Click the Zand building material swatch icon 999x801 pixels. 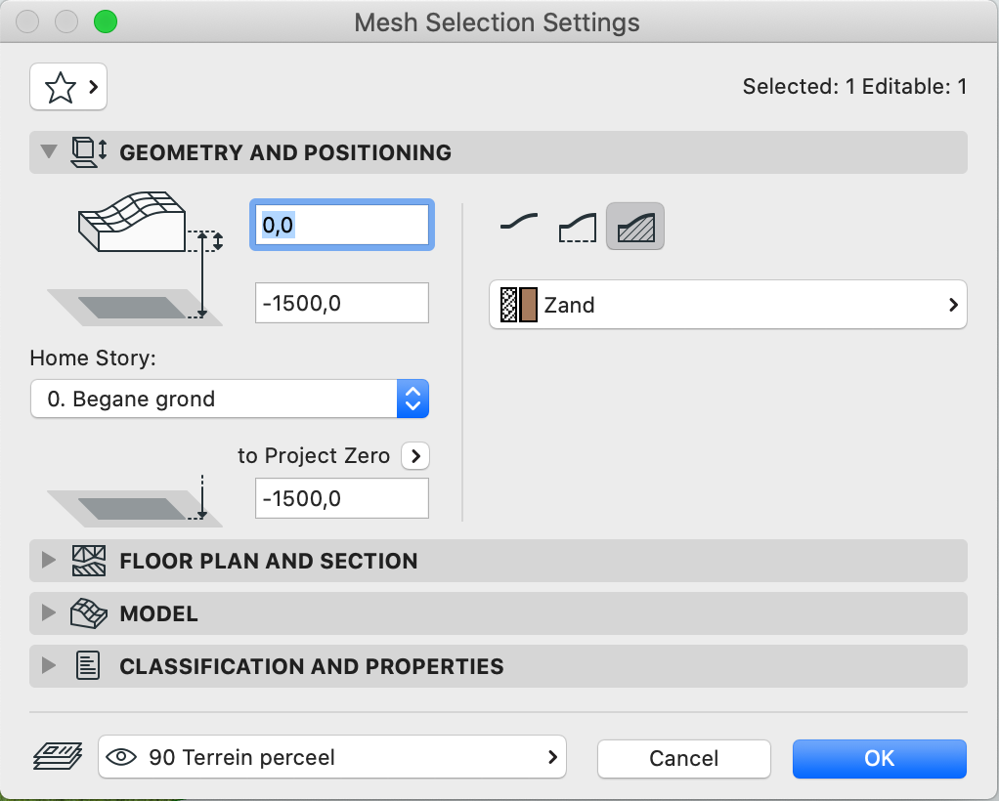point(518,305)
